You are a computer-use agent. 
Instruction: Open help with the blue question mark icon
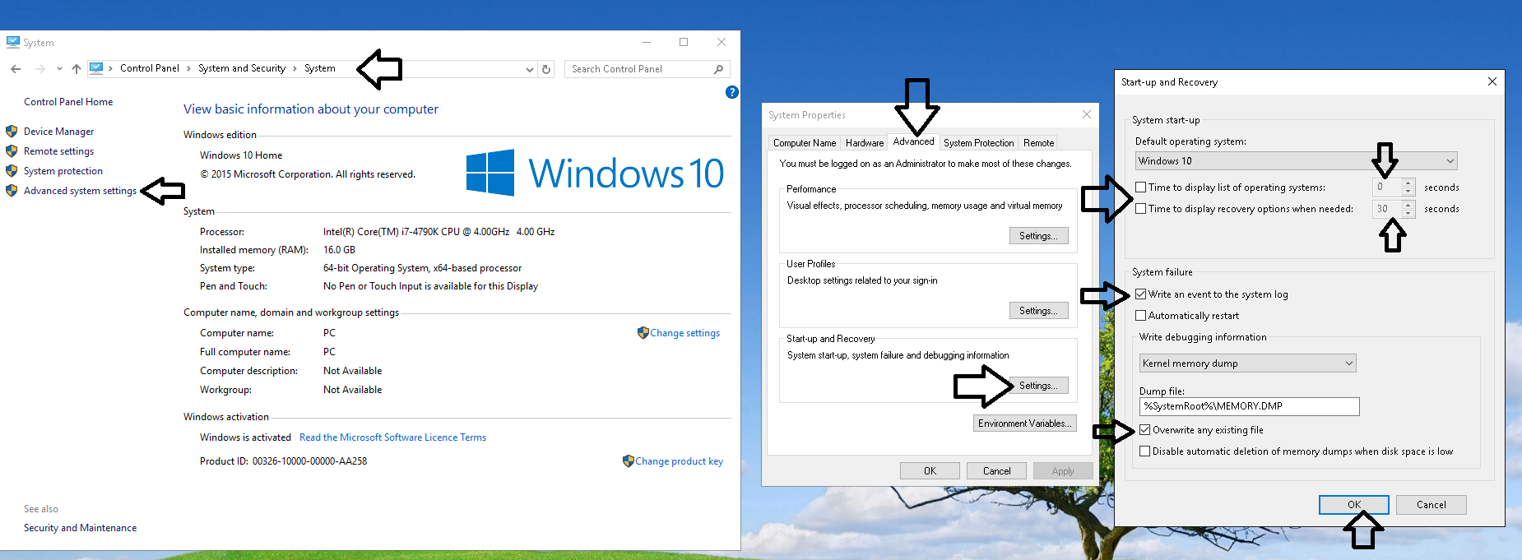731,92
